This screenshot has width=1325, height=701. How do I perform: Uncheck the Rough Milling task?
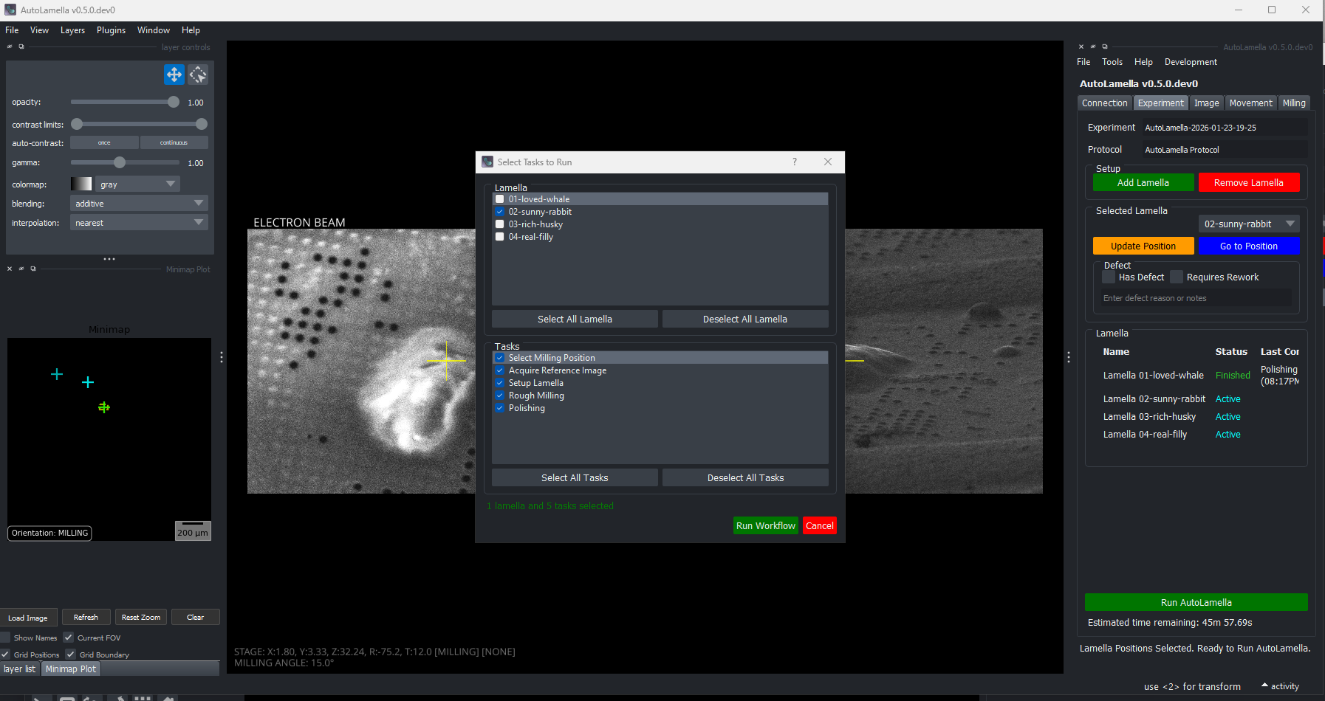click(x=500, y=396)
